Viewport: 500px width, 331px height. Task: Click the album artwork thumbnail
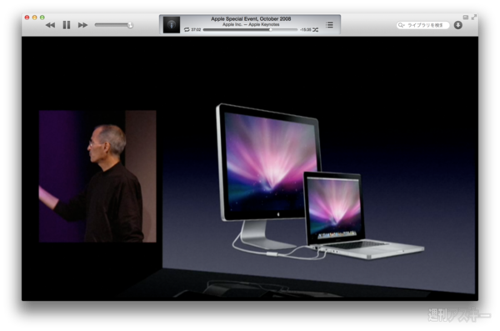coord(172,24)
